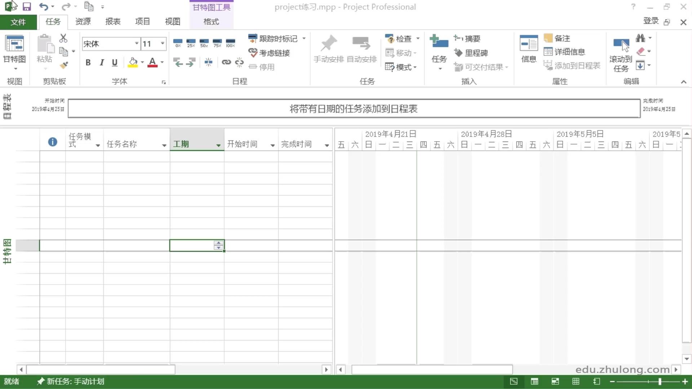Toggle Underline formatting
The image size is (692, 389).
tap(115, 63)
